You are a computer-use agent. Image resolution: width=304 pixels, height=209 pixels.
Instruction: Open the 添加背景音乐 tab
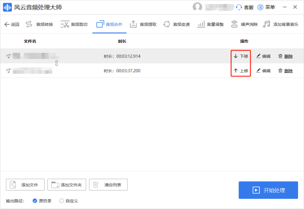click(x=281, y=24)
